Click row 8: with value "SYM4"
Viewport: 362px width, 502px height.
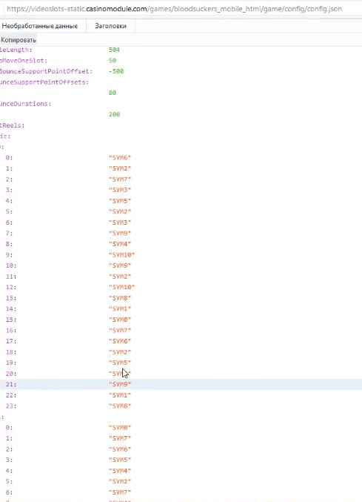181,244
